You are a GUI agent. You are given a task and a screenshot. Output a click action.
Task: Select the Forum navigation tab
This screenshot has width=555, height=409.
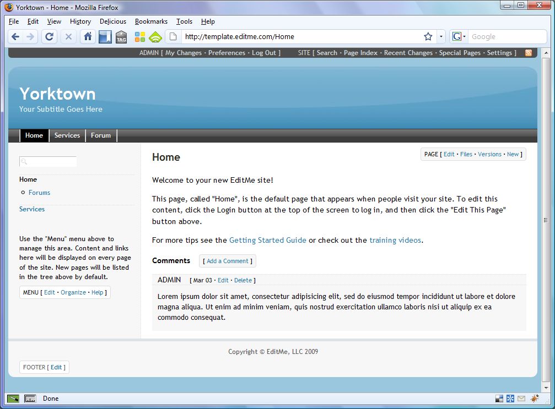click(x=101, y=135)
